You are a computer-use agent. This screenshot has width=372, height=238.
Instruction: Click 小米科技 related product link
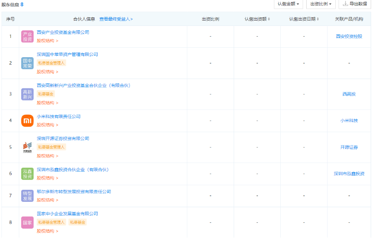[349, 121]
